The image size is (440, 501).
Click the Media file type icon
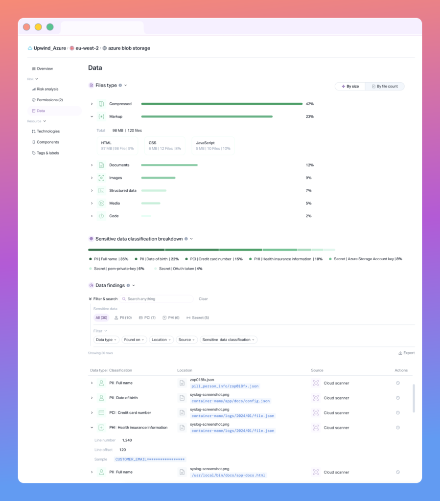101,203
